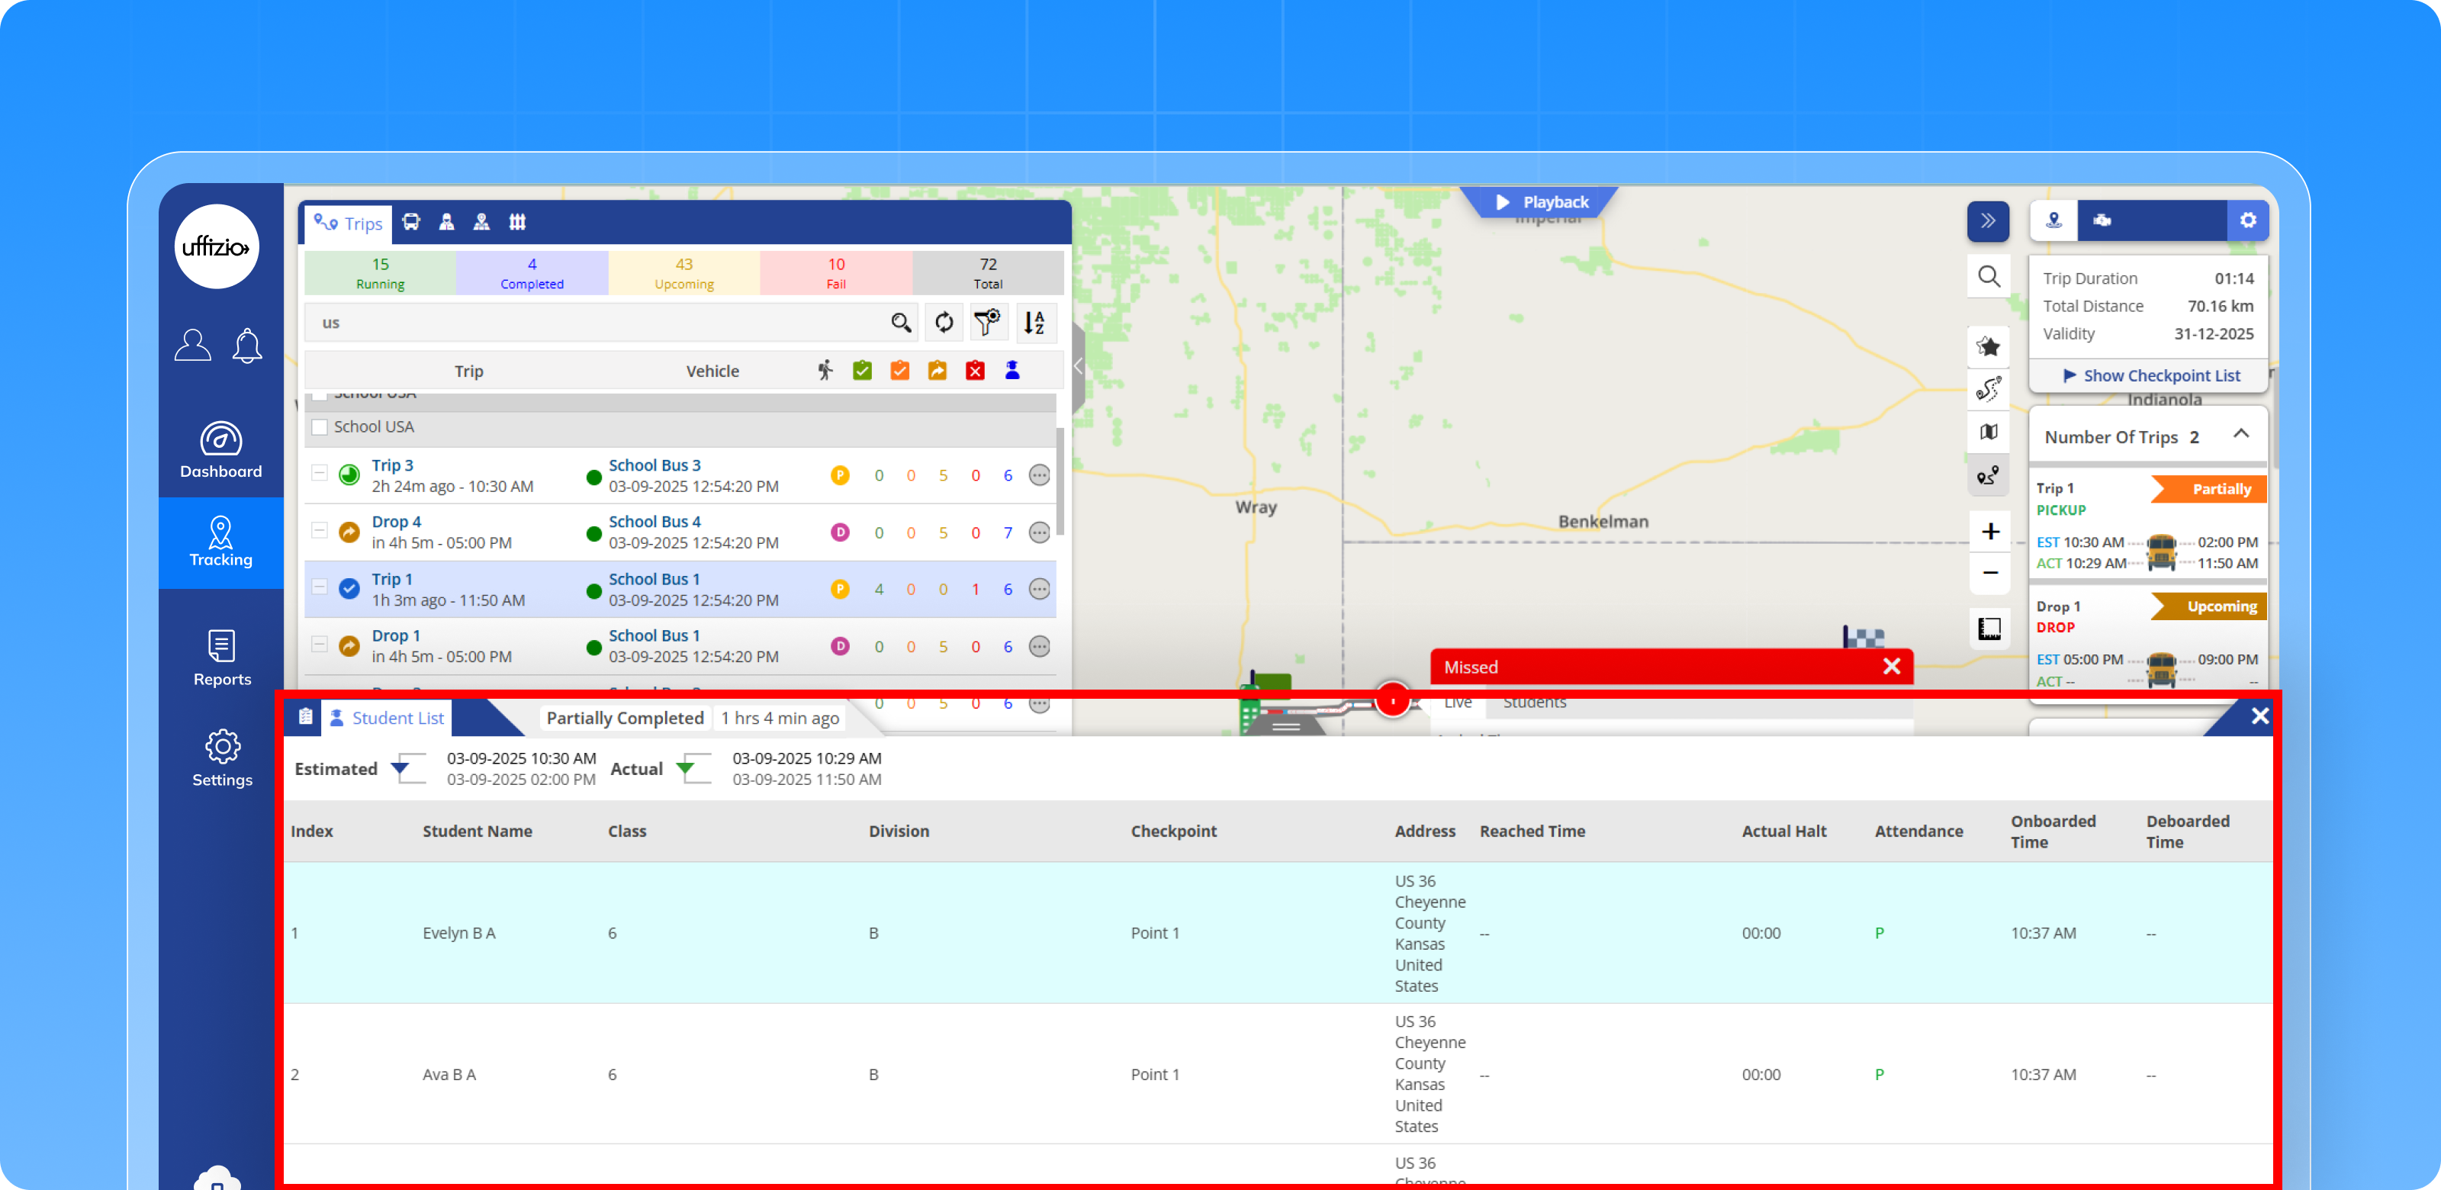Click the map search magnifier icon
Screen dimensions: 2441x1190
pos(1988,277)
